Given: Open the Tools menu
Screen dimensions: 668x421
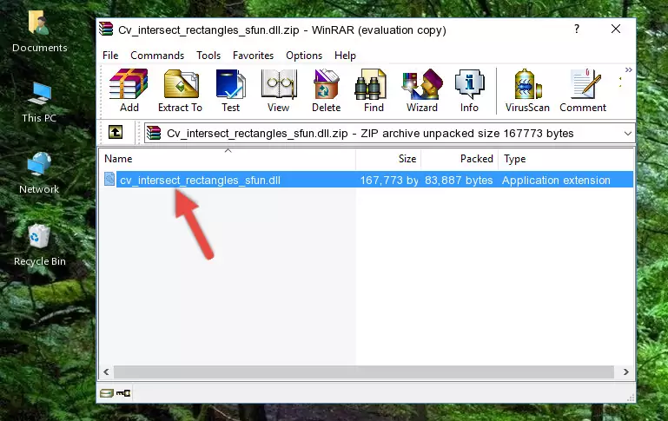Looking at the screenshot, I should pos(208,56).
